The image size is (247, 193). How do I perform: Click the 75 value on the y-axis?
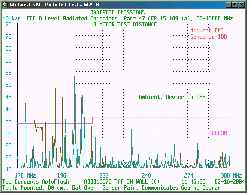(x=8, y=24)
